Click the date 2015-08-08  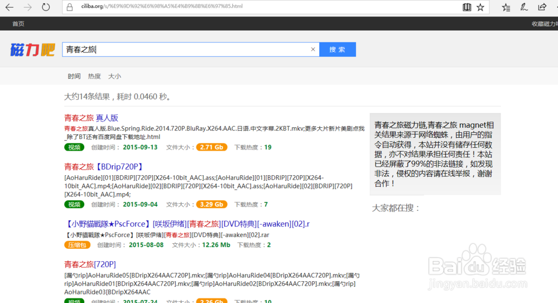coord(146,245)
